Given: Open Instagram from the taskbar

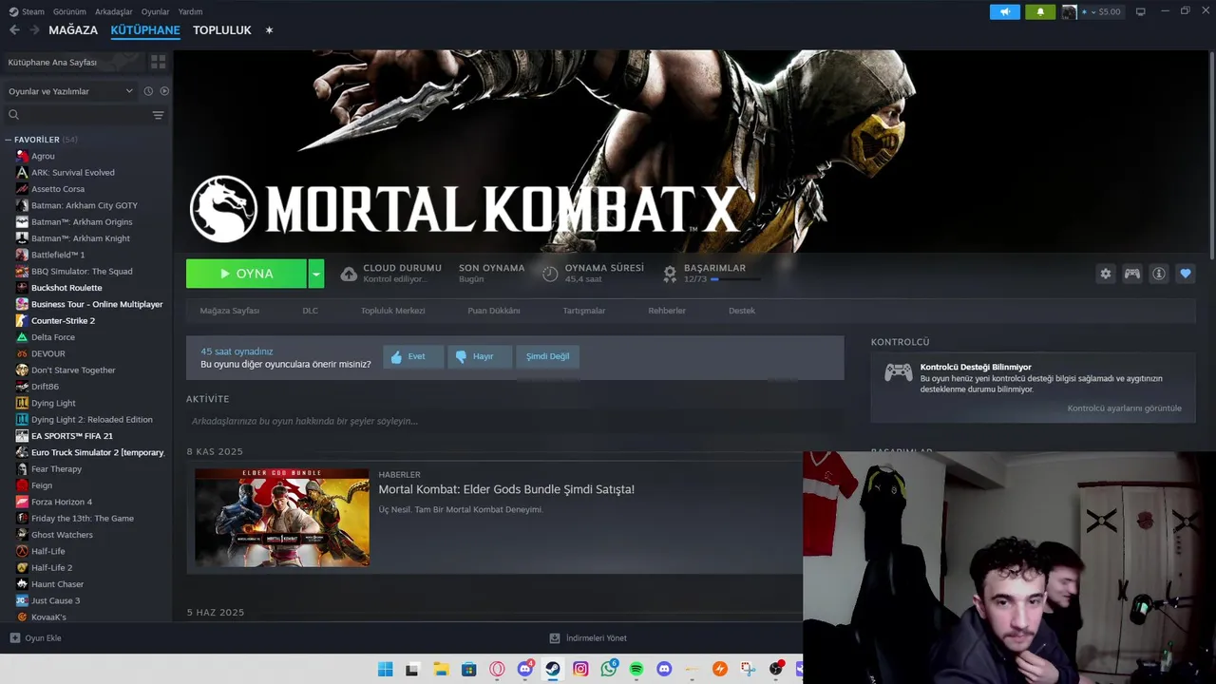Looking at the screenshot, I should (580, 669).
